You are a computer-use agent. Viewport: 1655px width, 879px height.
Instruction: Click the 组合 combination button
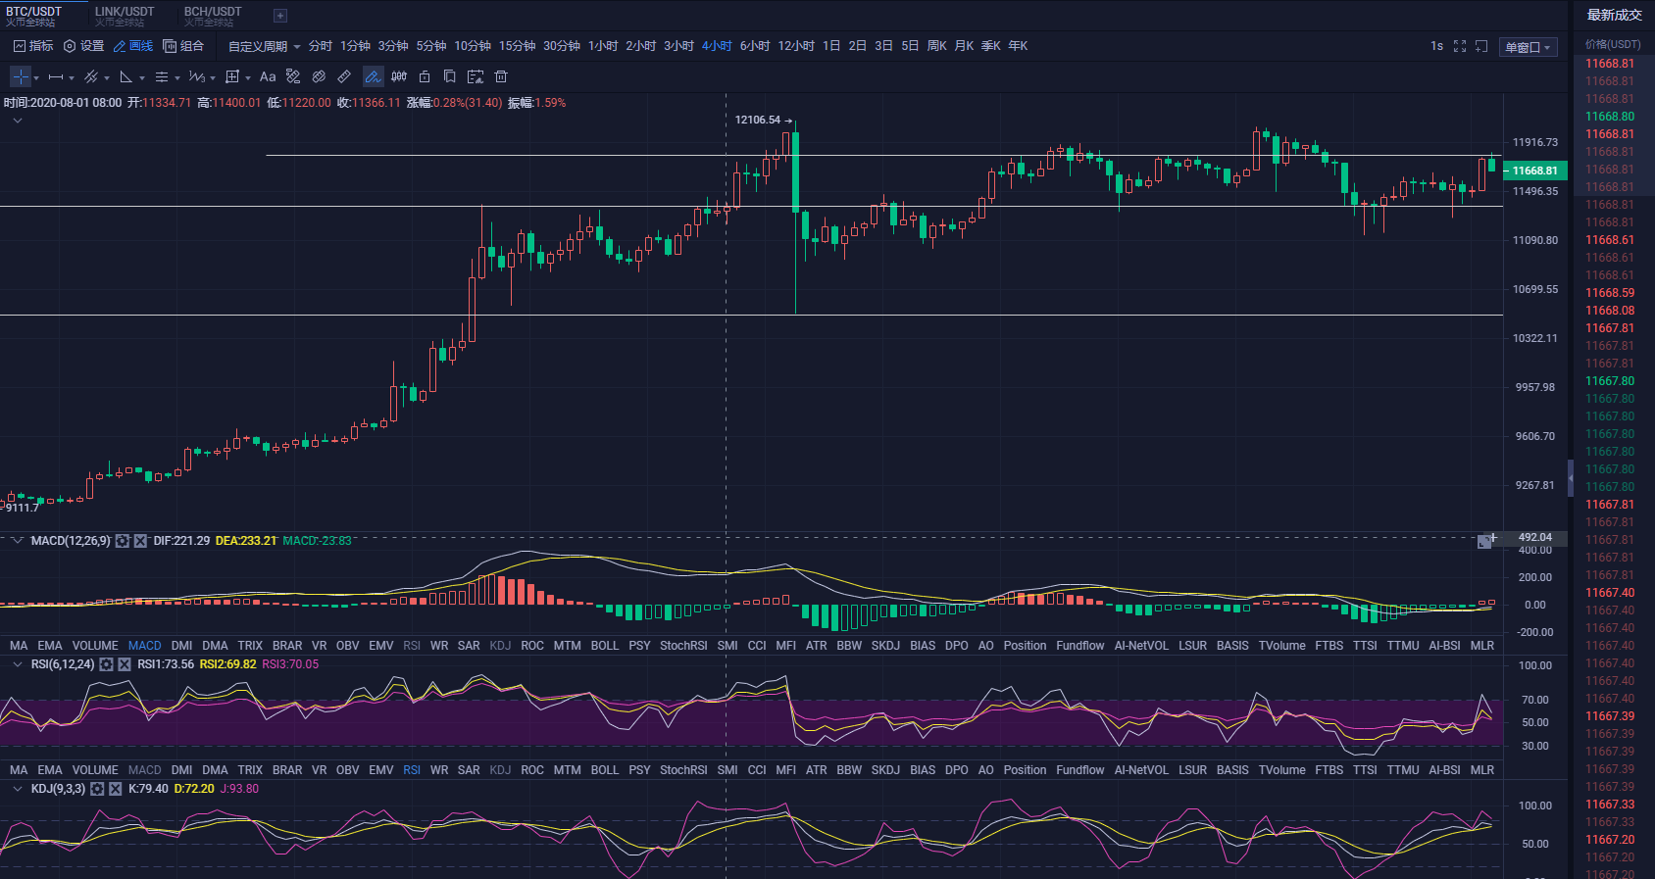point(184,46)
